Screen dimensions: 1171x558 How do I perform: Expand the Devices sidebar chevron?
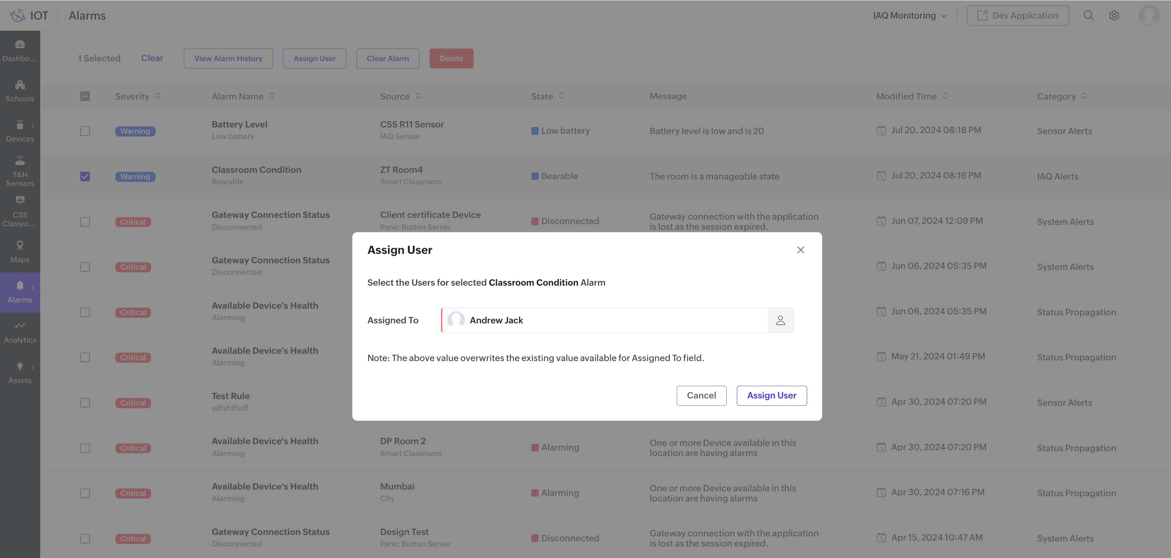pos(32,126)
